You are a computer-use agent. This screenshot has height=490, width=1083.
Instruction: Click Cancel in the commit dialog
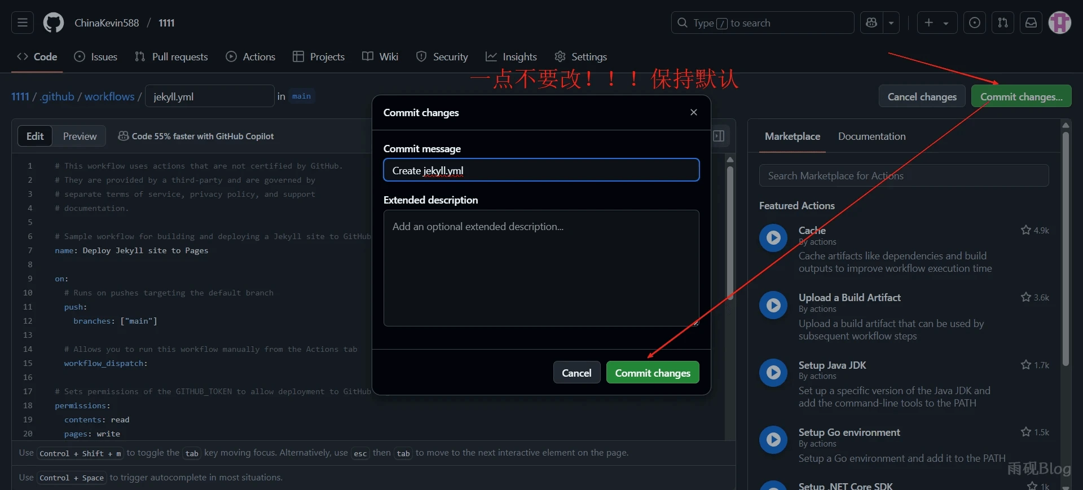pos(576,373)
